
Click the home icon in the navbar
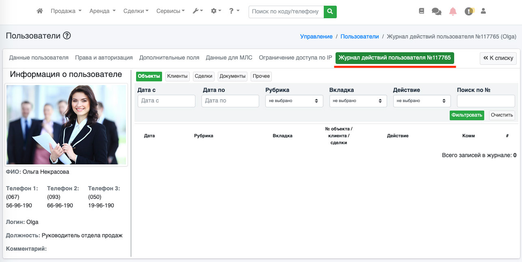click(x=40, y=11)
